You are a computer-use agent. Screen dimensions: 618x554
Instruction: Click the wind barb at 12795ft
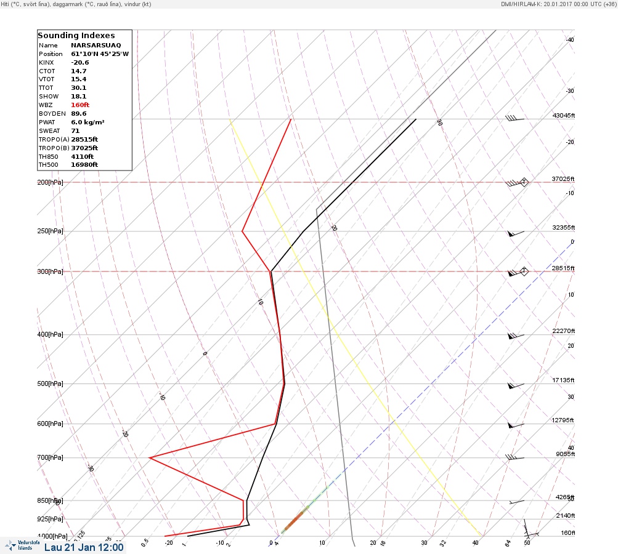[x=516, y=425]
